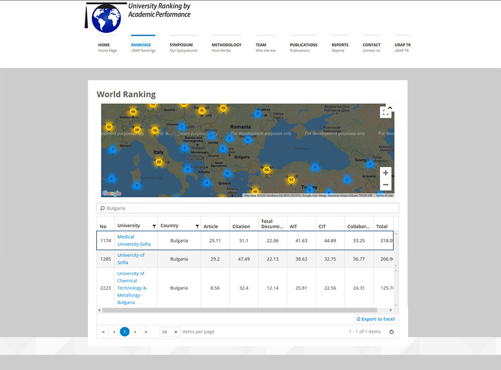Image resolution: width=501 pixels, height=370 pixels.
Task: Click the horizontal scrollbar of the table
Action: click(x=239, y=310)
